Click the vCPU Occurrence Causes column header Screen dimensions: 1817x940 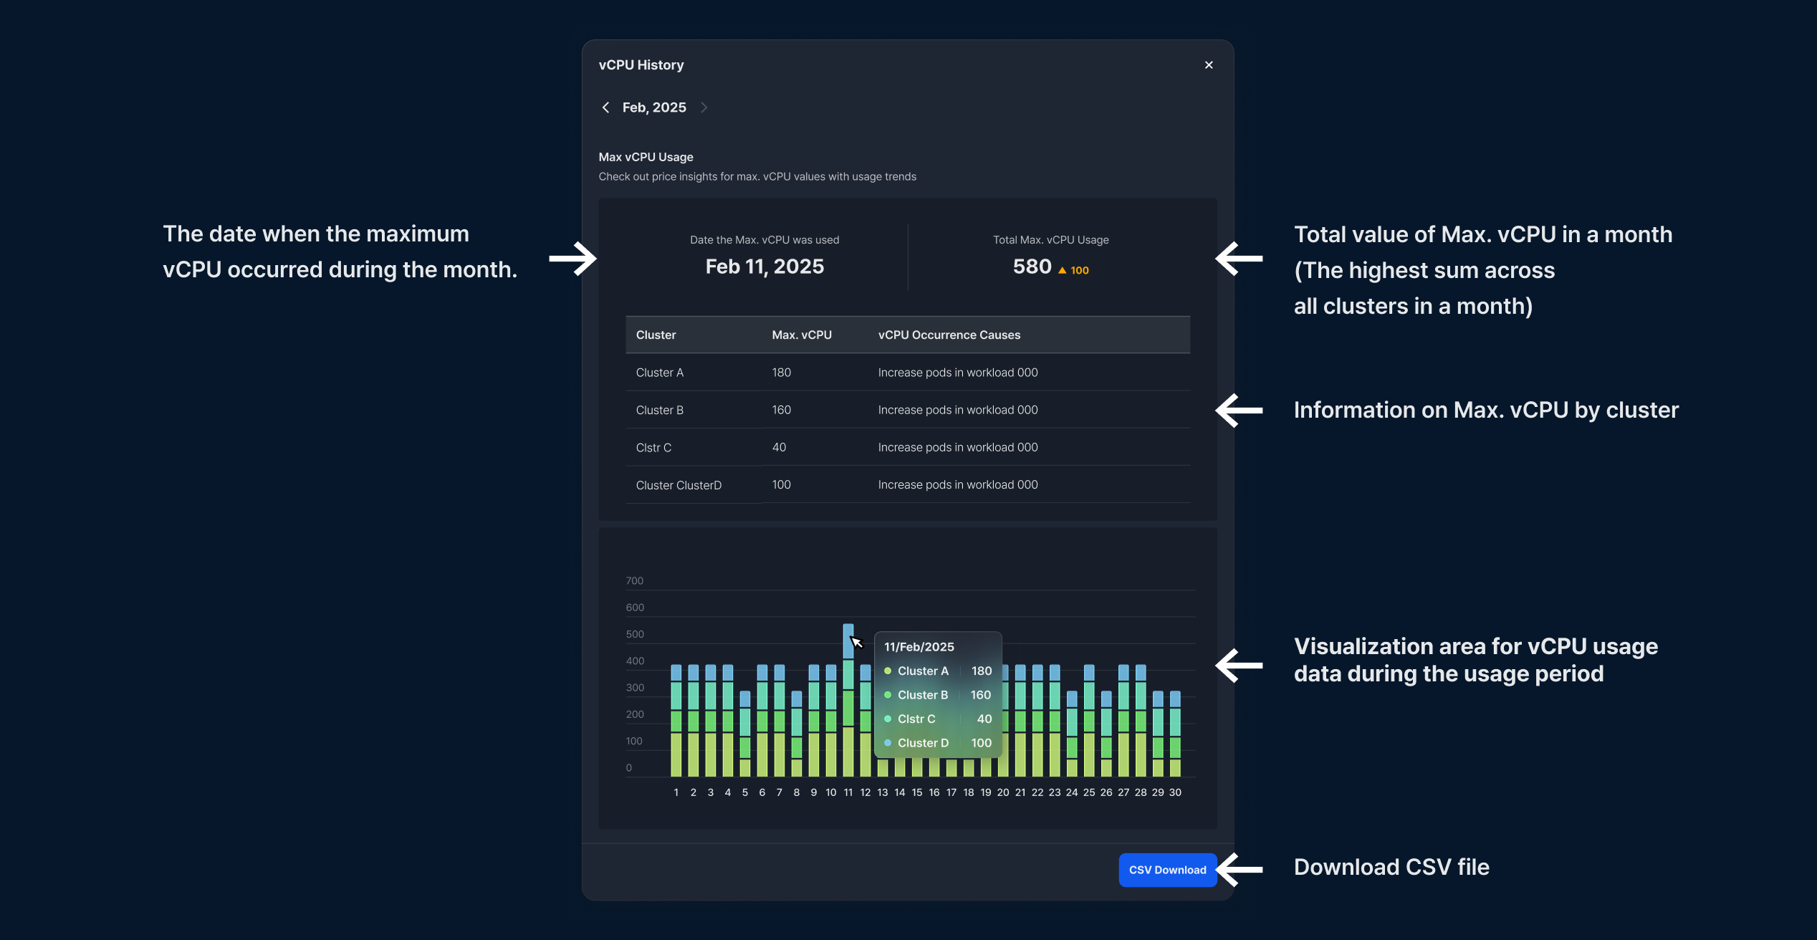[x=949, y=335]
